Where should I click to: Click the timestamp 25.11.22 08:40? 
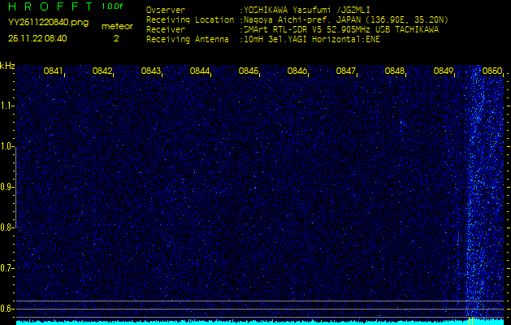pos(37,38)
